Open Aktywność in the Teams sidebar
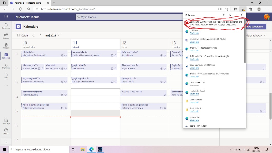 [x=6, y=26]
